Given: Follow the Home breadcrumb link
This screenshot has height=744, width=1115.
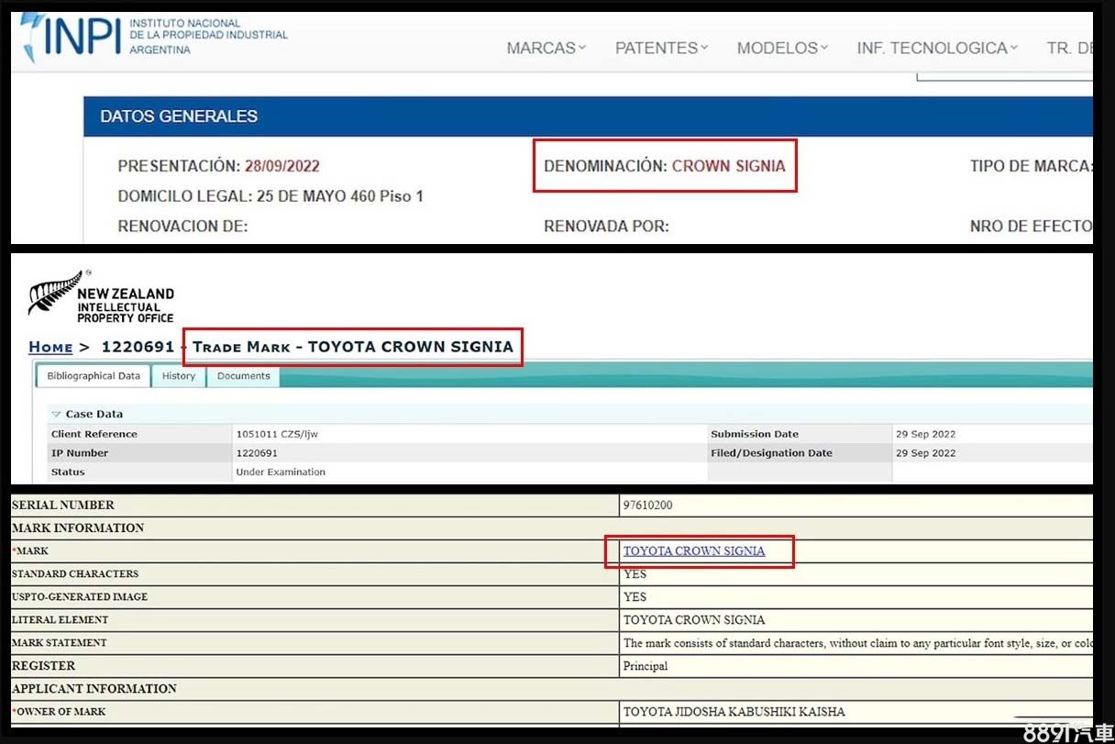Looking at the screenshot, I should tap(50, 347).
